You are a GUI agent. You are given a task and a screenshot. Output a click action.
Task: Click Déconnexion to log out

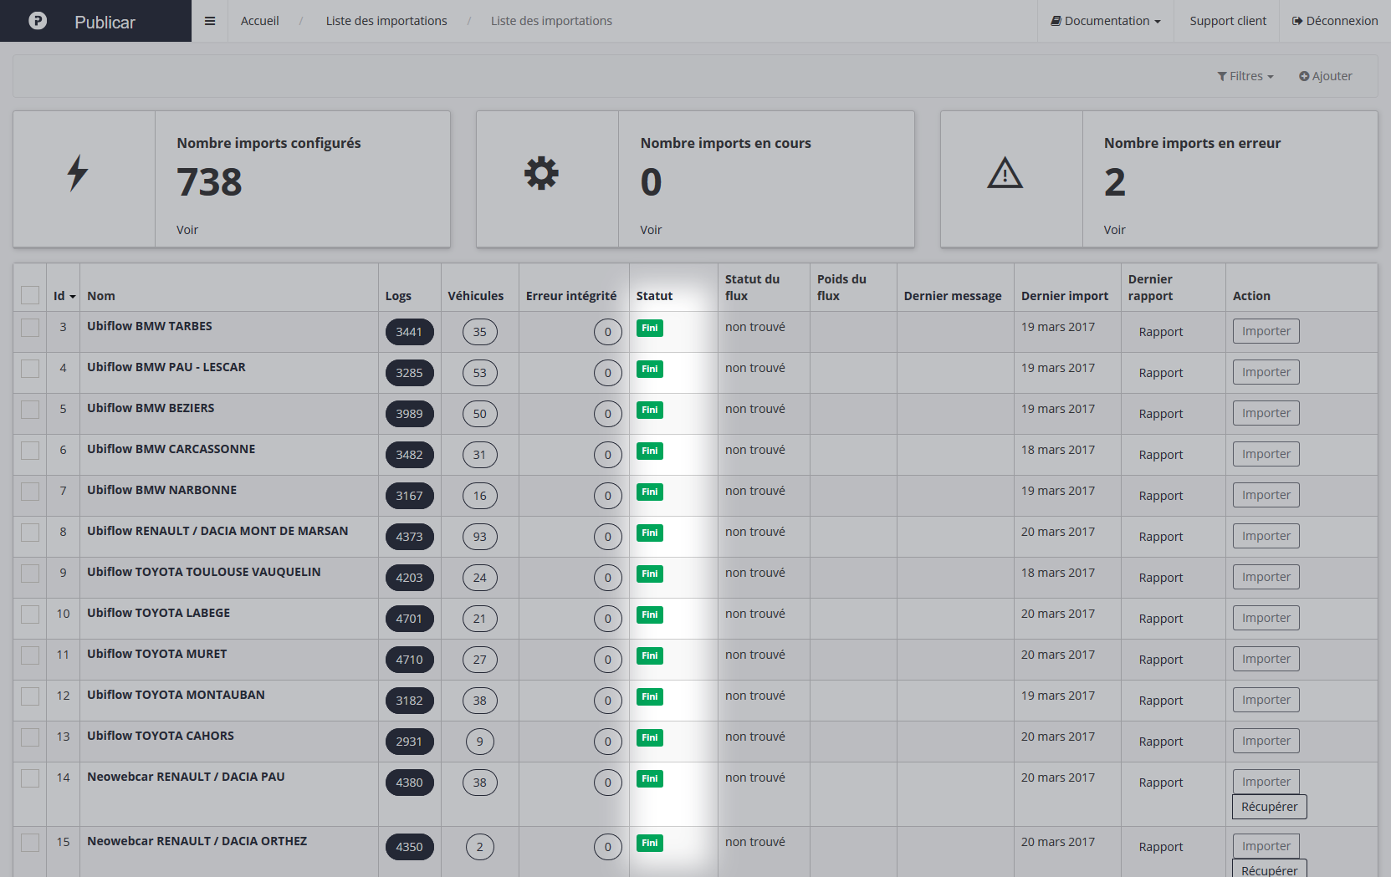coord(1335,21)
